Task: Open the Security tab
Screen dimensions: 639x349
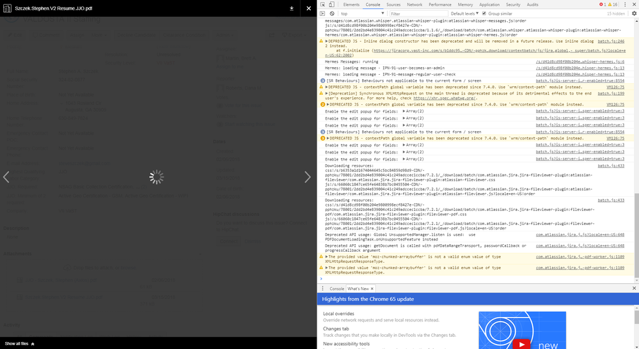Action: pyautogui.click(x=513, y=4)
